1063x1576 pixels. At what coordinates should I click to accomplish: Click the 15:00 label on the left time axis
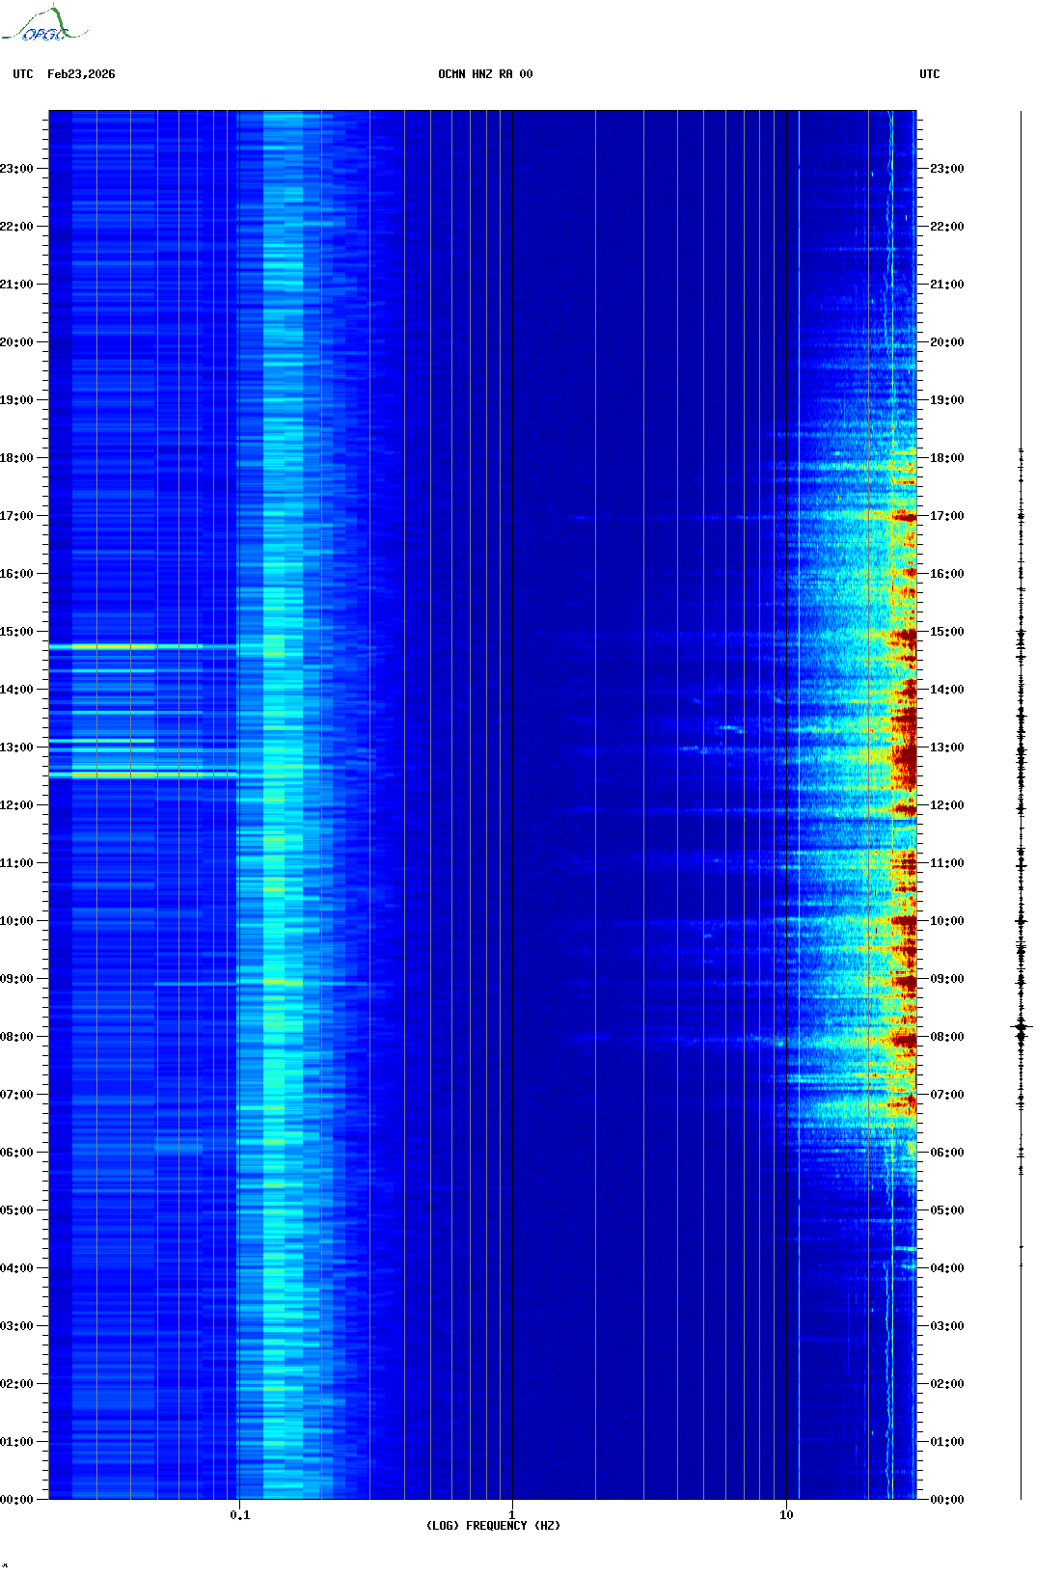[16, 632]
